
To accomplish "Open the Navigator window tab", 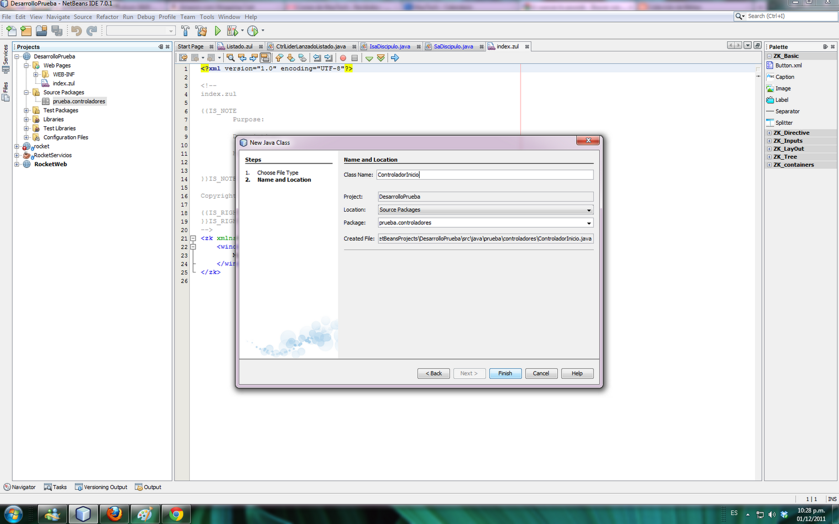I will coord(20,487).
